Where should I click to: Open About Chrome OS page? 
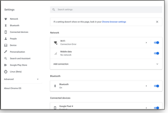point(13,88)
